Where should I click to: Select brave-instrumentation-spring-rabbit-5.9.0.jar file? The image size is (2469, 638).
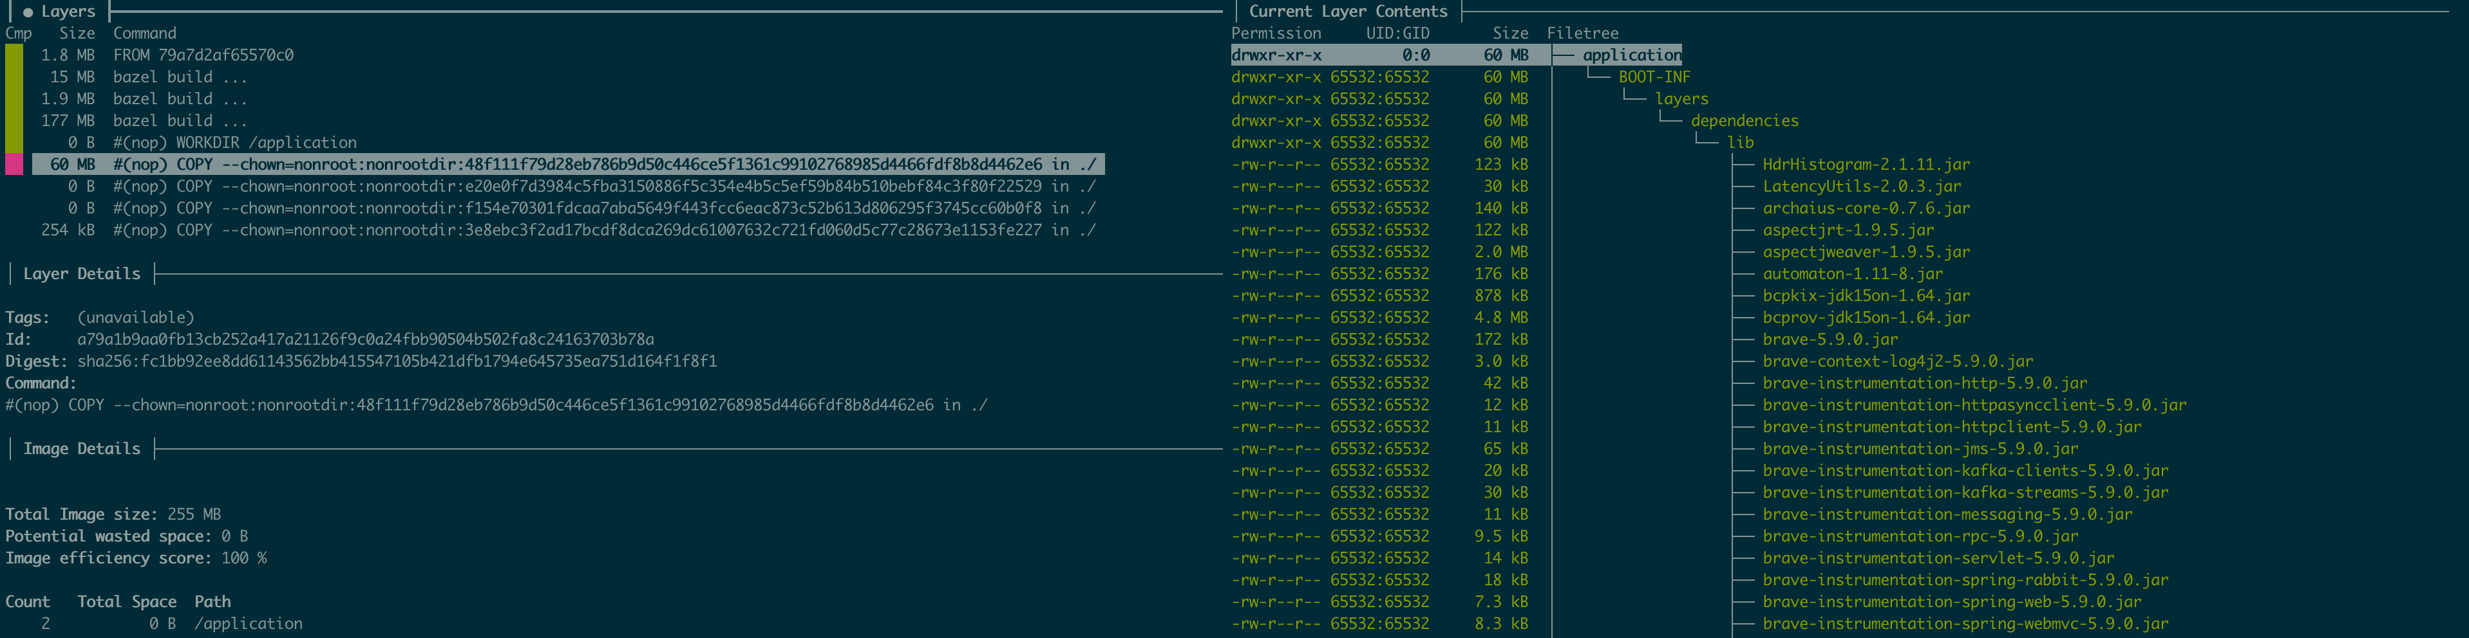pyautogui.click(x=1965, y=581)
